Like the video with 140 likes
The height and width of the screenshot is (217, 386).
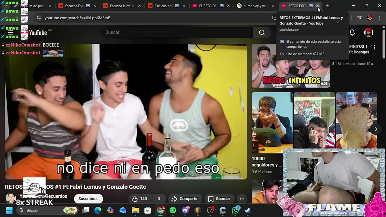[139, 199]
